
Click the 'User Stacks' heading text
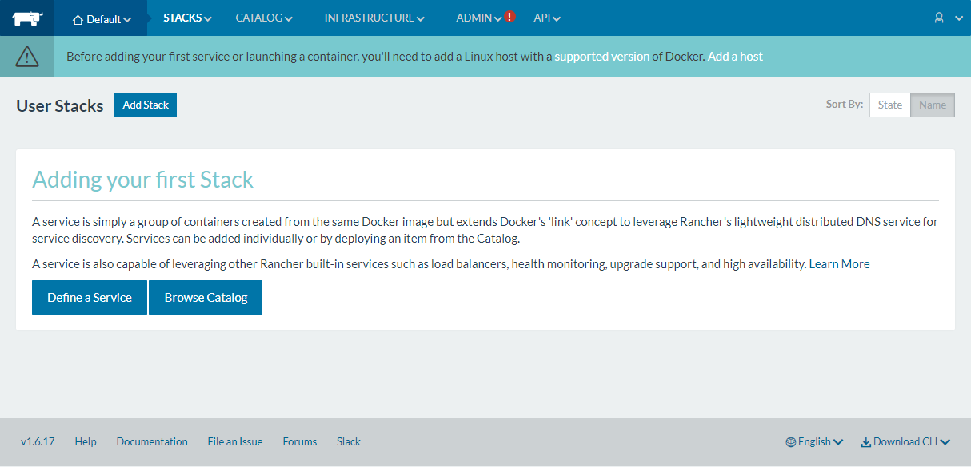click(x=60, y=105)
